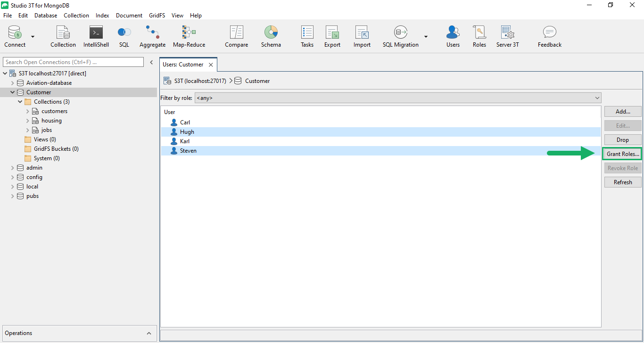Click the Grant Roles button
Viewport: 644px width, 343px height.
tap(622, 154)
